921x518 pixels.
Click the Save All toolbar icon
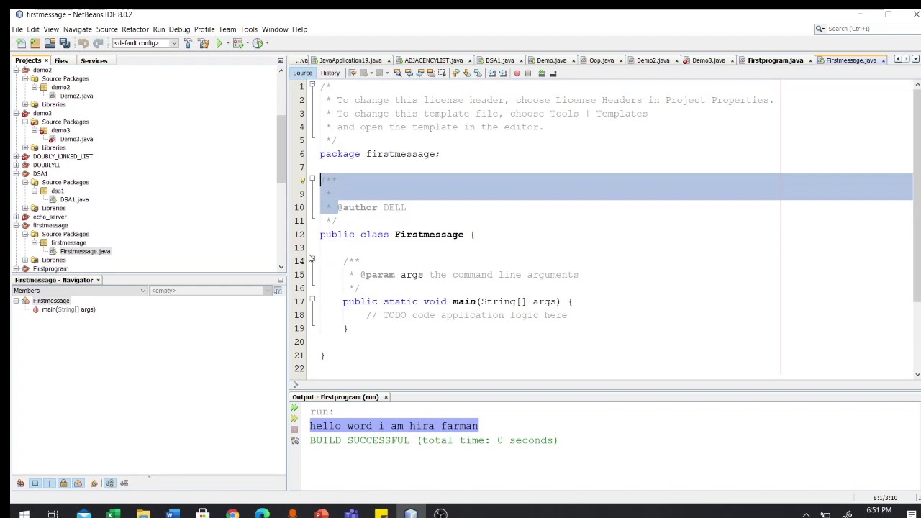(64, 43)
